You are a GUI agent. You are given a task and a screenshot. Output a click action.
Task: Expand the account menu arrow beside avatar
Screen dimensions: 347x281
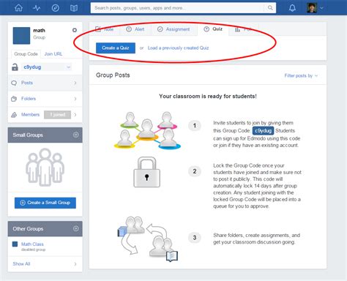coord(321,8)
